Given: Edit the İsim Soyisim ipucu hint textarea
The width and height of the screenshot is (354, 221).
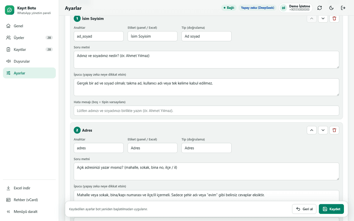Looking at the screenshot, I should (x=206, y=87).
